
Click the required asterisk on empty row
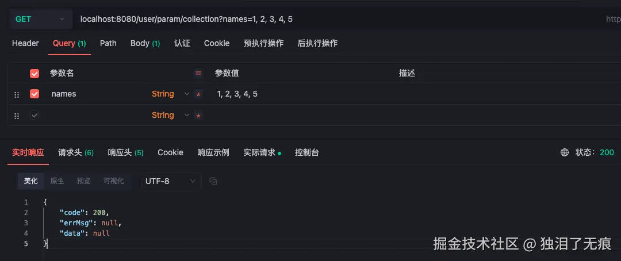pos(198,115)
